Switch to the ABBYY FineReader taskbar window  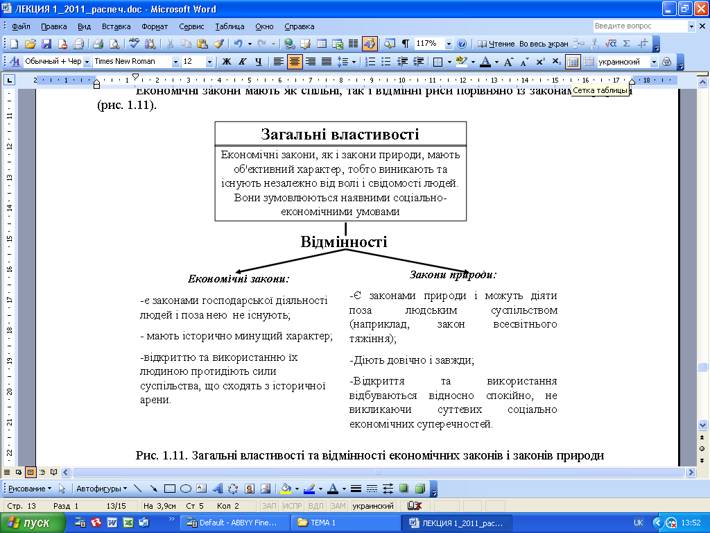tap(234, 523)
